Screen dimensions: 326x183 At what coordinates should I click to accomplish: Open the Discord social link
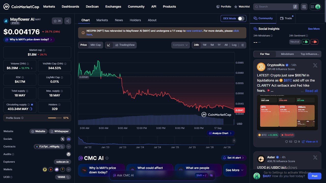point(69,139)
